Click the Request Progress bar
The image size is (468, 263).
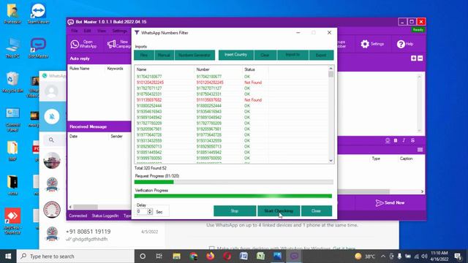[x=234, y=182]
